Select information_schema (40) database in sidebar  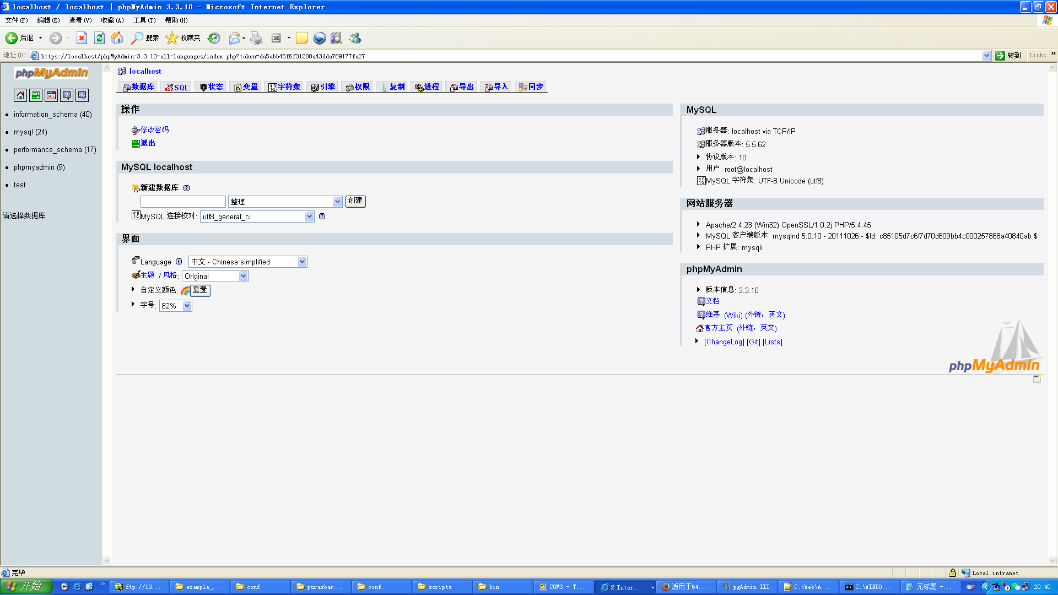(53, 115)
